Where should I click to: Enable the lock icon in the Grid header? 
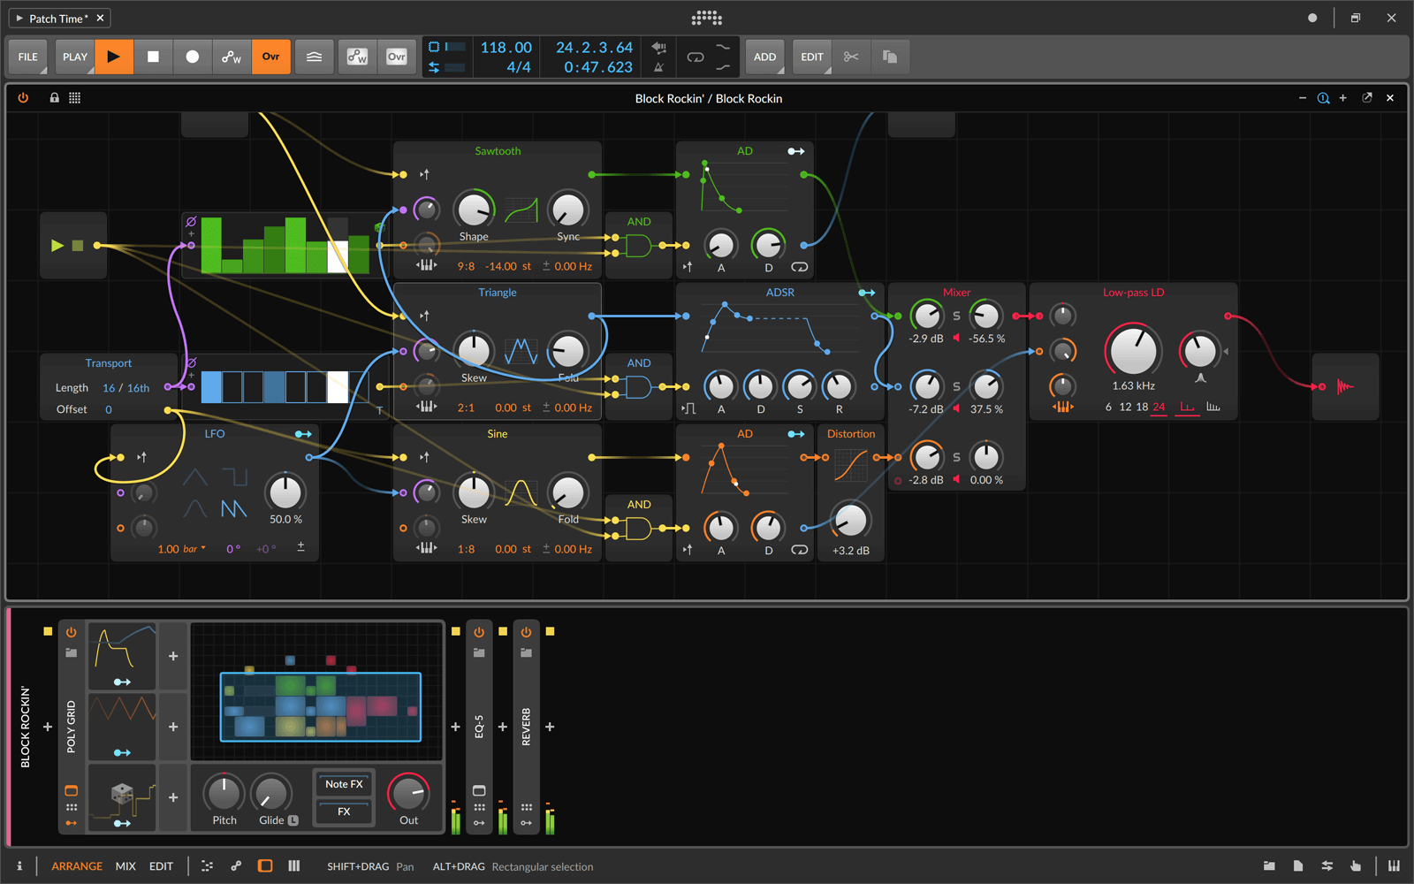54,97
